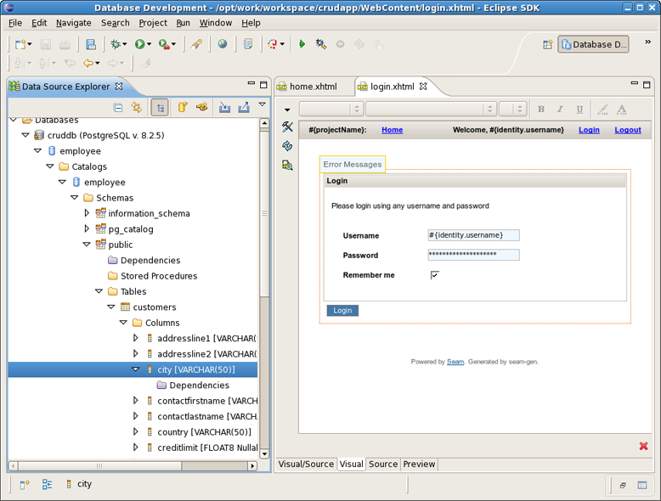Open the Navigate menu
Viewport: 661px width, 501px height.
74,23
